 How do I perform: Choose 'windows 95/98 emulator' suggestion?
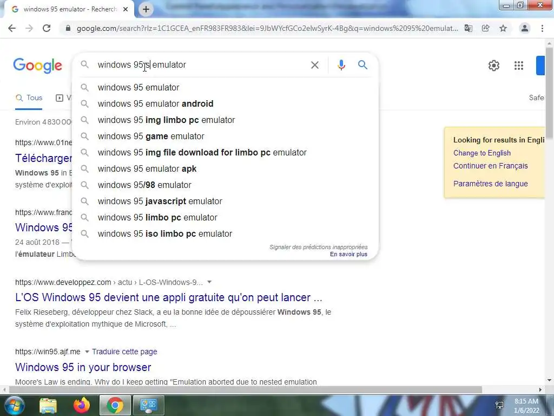(x=225, y=185)
